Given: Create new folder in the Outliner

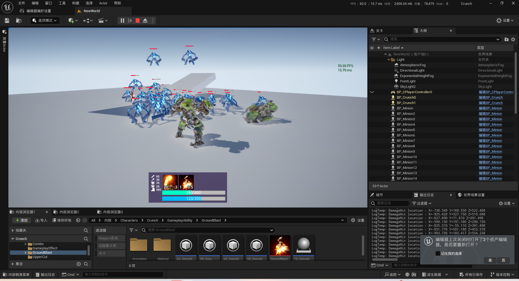Looking at the screenshot, I should pyautogui.click(x=507, y=39).
